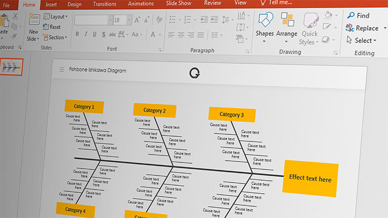Go to the Transitions tab
Screen dimensions: 388x218
(105, 4)
